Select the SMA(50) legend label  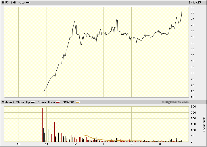point(68,102)
